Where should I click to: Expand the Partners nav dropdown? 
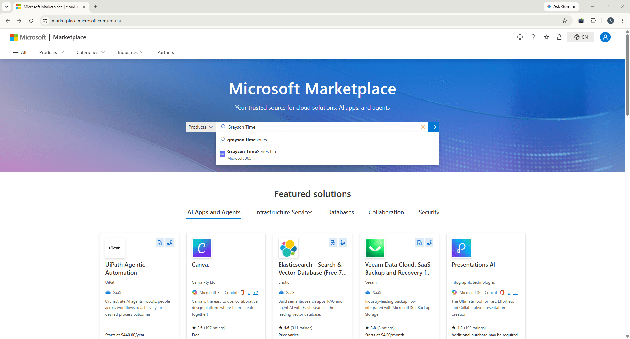point(169,52)
